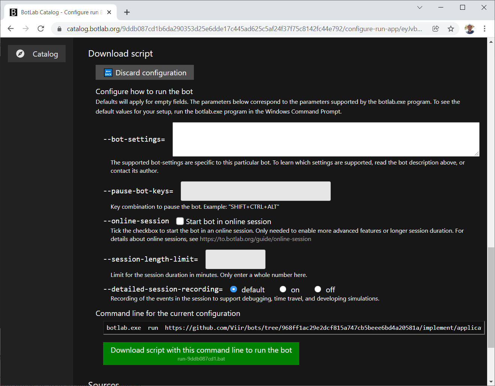The height and width of the screenshot is (386, 495).
Task: Focus the session-length-limit field
Action: [x=235, y=259]
